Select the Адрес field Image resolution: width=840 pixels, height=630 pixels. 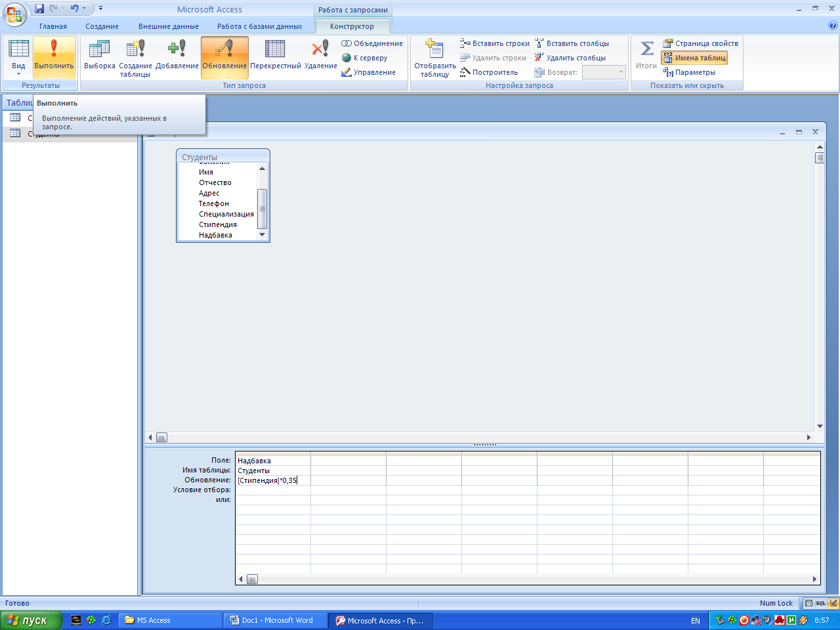coord(209,193)
